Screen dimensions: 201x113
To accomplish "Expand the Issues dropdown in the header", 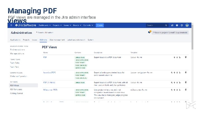I will point(67,25).
